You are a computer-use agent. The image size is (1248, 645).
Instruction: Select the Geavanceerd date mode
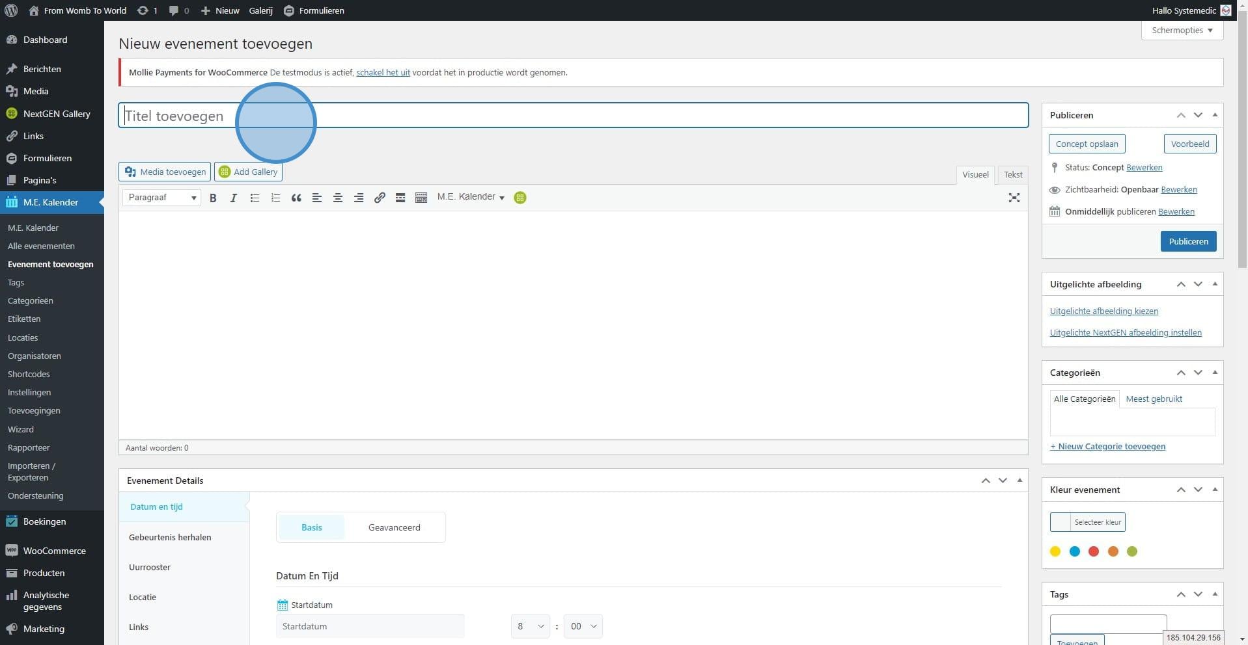click(395, 527)
